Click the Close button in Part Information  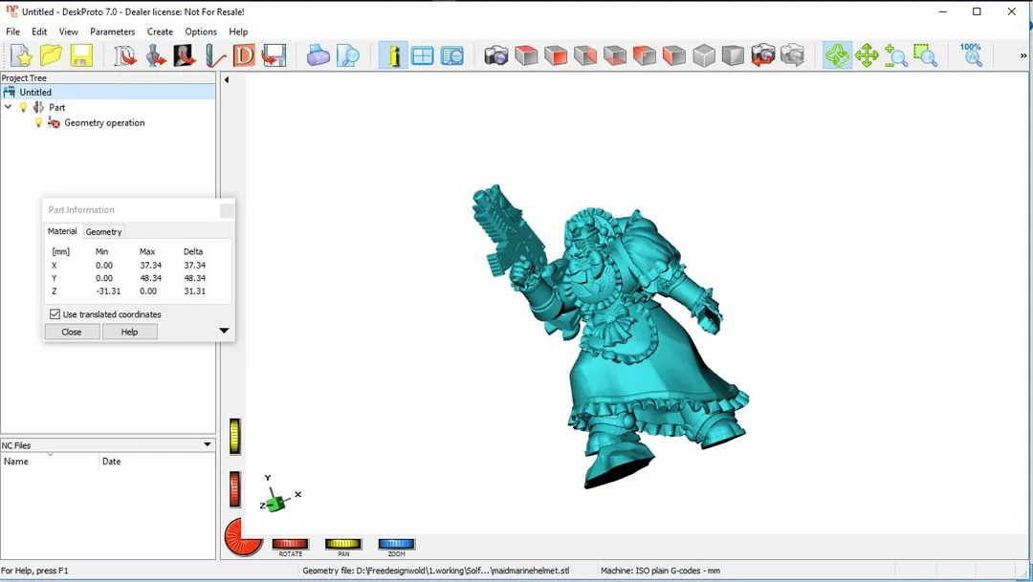point(72,332)
